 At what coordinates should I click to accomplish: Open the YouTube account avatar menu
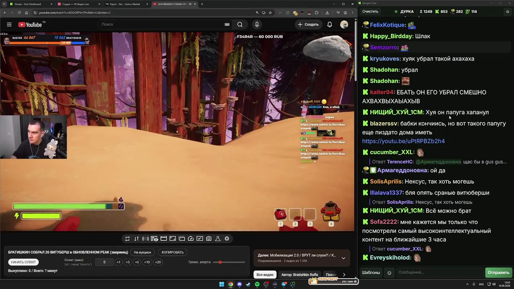point(344,24)
